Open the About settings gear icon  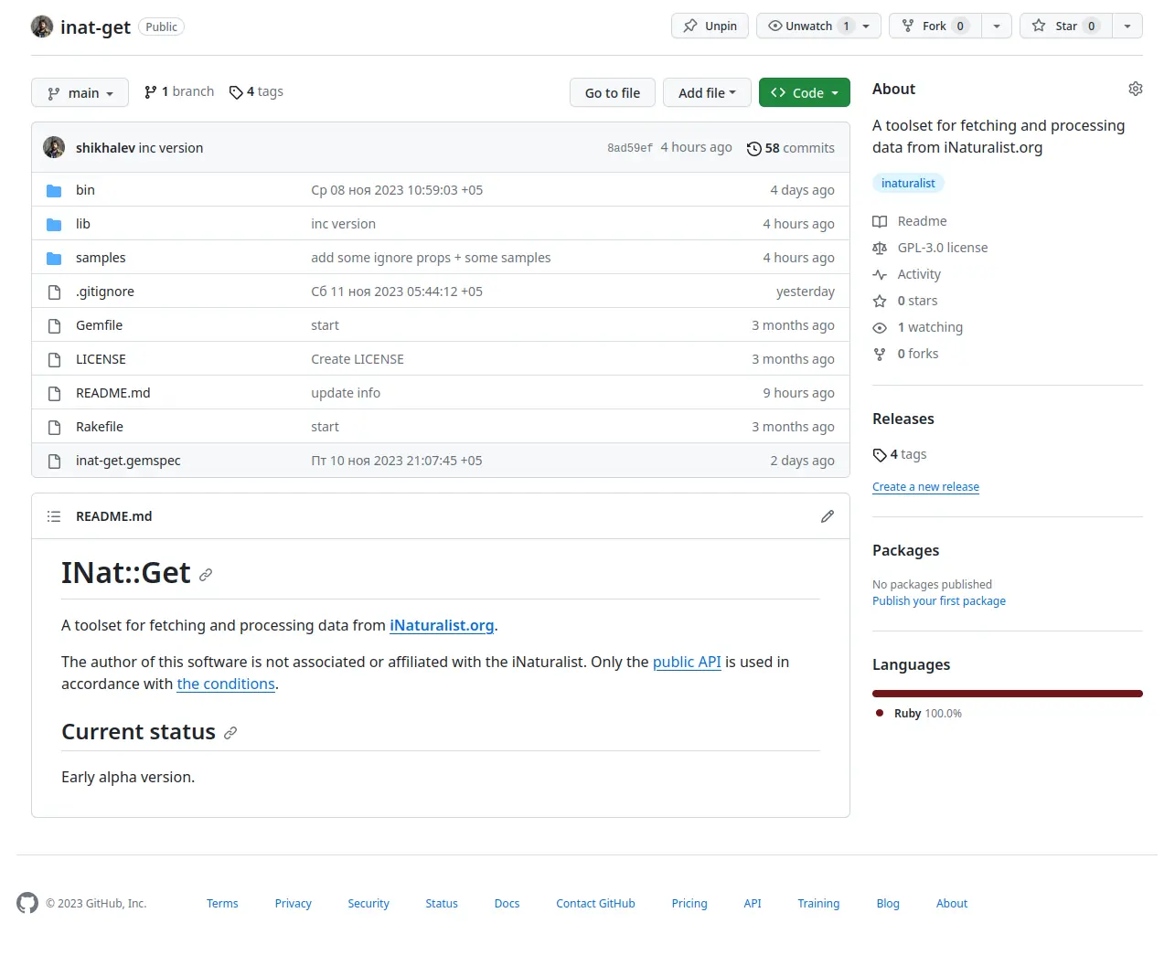point(1136,89)
